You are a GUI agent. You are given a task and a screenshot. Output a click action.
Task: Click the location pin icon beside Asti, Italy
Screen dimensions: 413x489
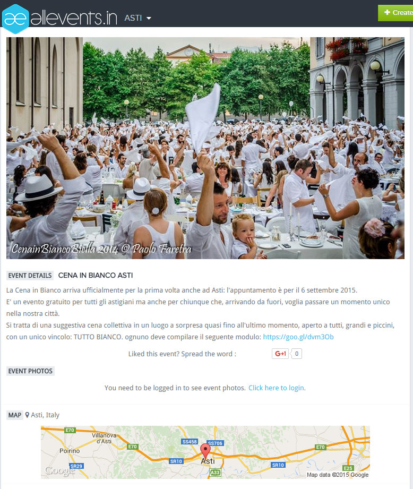click(x=27, y=415)
